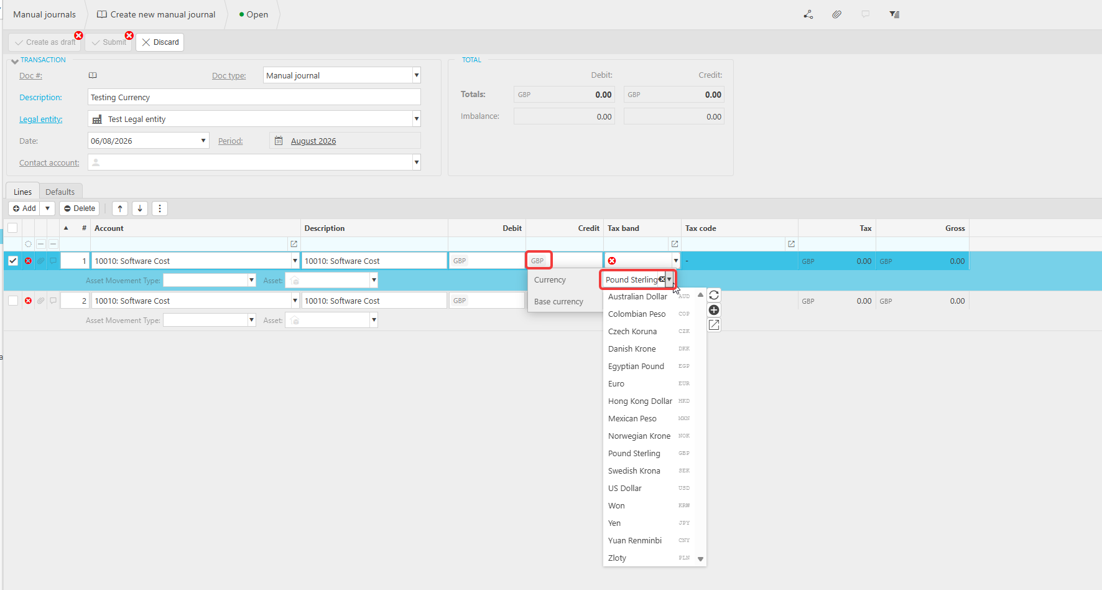Viewport: 1102px width, 590px height.
Task: Move the selected line up
Action: tap(120, 208)
